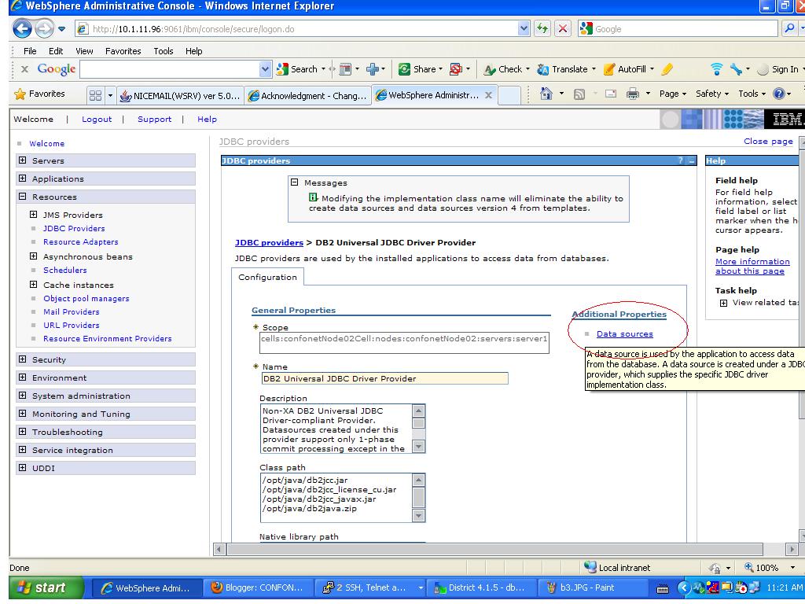The width and height of the screenshot is (805, 604).
Task: Click the Print icon in command bar
Action: point(633,94)
